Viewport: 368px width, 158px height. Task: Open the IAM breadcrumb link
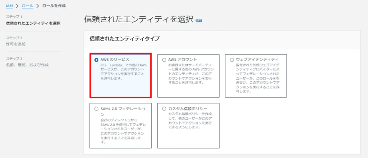(9, 6)
